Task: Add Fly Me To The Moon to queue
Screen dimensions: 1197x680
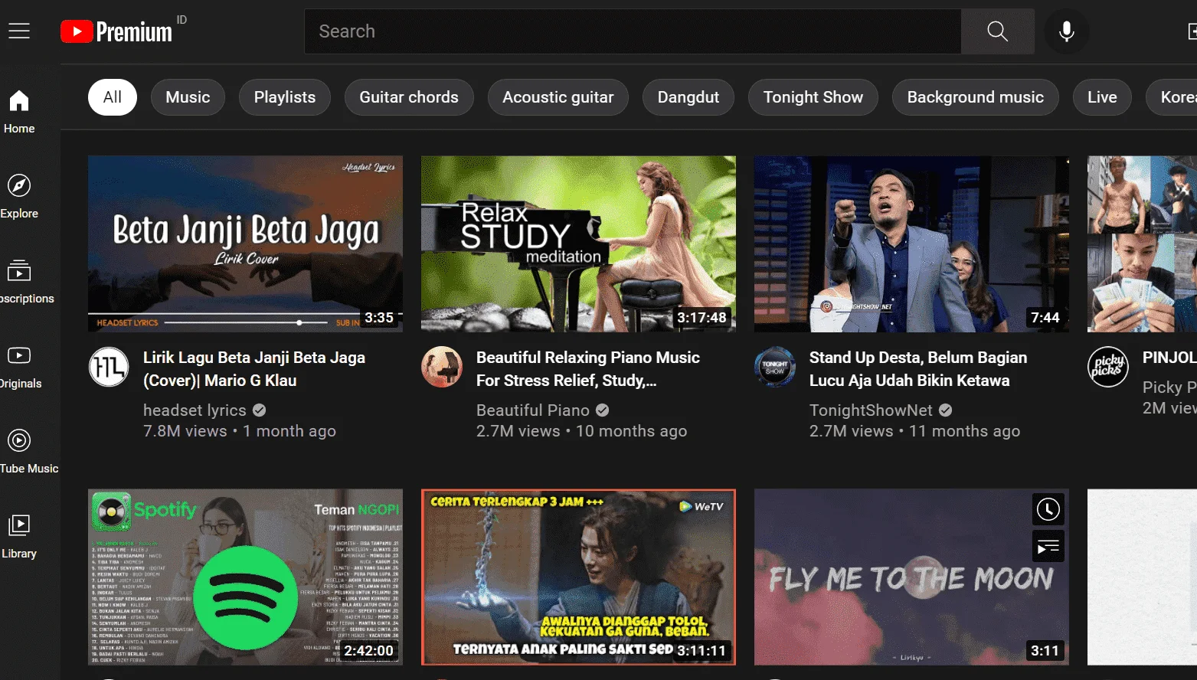Action: [x=1048, y=546]
